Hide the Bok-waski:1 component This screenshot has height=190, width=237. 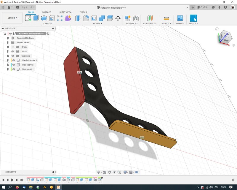point(14,69)
